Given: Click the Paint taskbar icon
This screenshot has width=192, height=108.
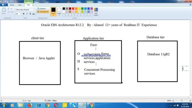Looking at the screenshot, I should coord(82,105).
